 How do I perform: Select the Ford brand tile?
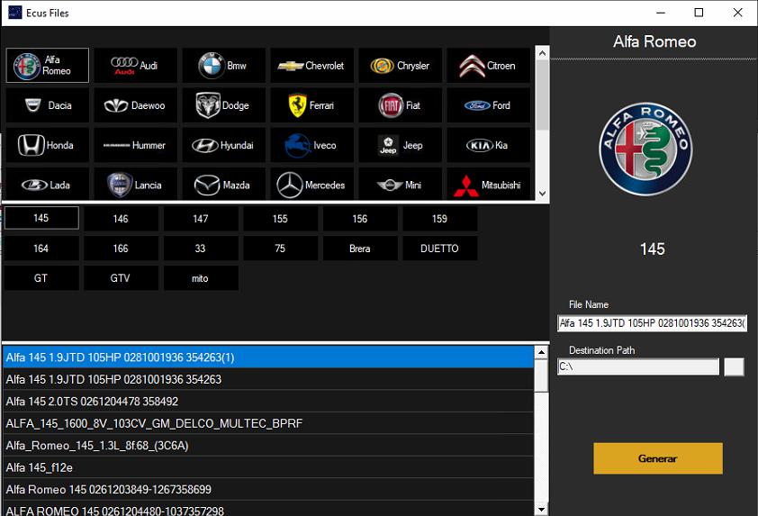(488, 105)
